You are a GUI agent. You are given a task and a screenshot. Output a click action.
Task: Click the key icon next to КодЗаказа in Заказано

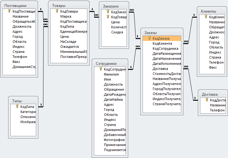pos(108,12)
